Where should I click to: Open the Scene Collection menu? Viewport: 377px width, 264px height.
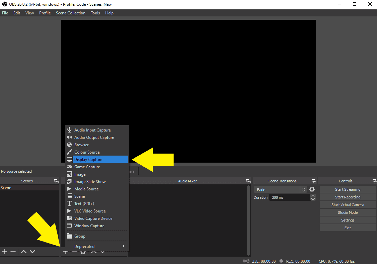pos(70,13)
